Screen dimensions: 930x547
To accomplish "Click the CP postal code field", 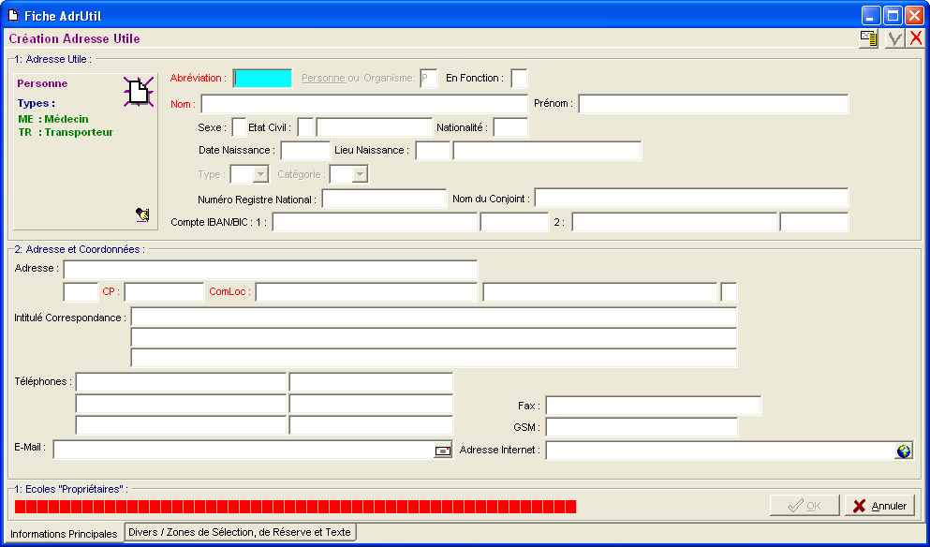I will (164, 292).
